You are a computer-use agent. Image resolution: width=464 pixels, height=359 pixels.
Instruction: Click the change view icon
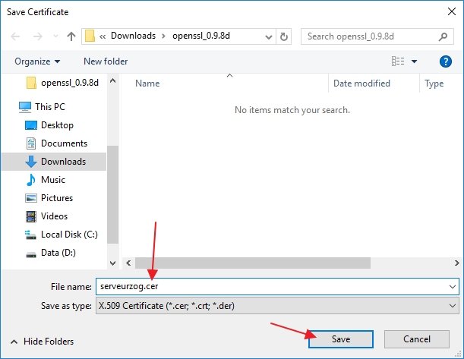398,61
